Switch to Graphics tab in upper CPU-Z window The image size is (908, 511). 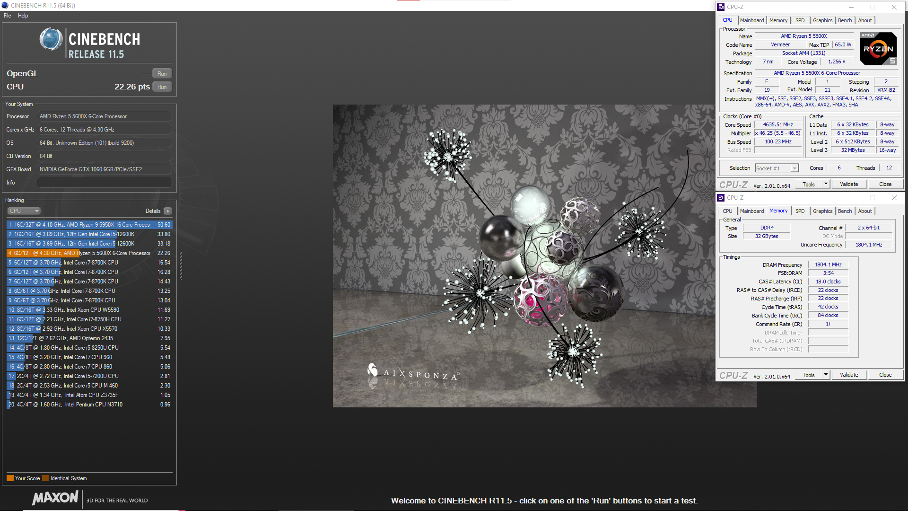(x=822, y=20)
